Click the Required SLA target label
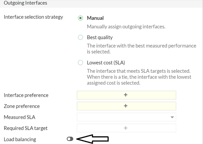 point(26,128)
